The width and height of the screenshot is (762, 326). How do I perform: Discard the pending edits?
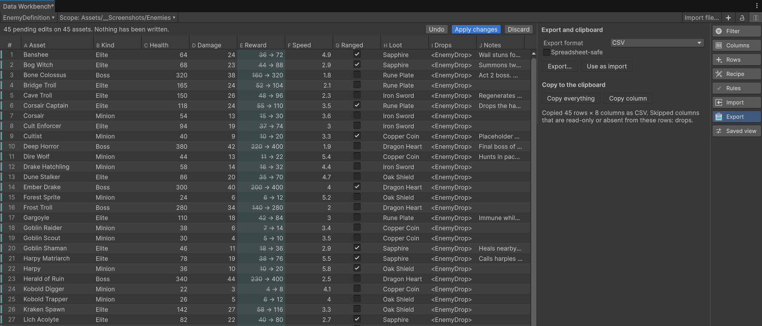coord(519,30)
